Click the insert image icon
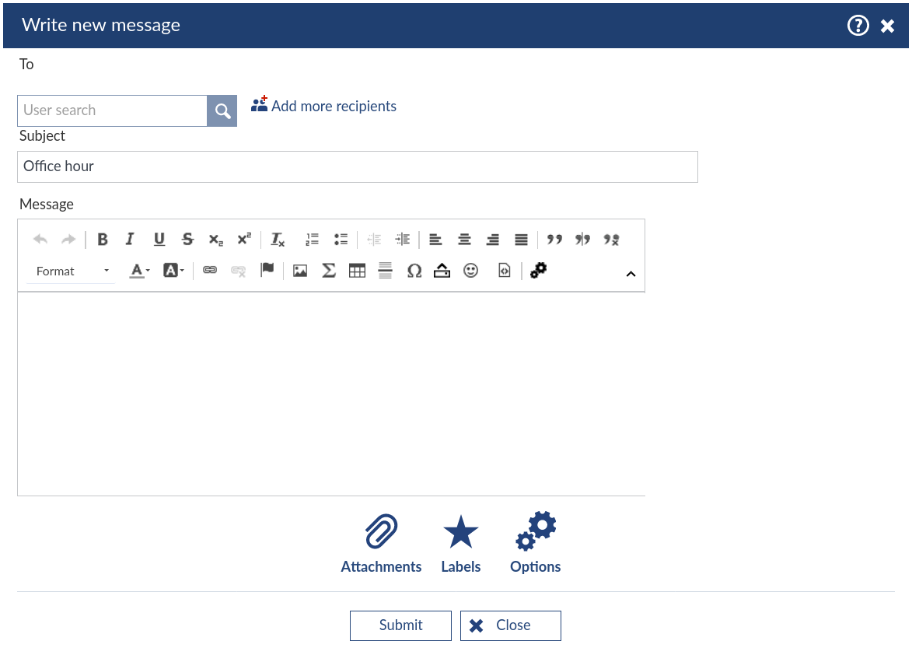912x662 pixels. (300, 271)
